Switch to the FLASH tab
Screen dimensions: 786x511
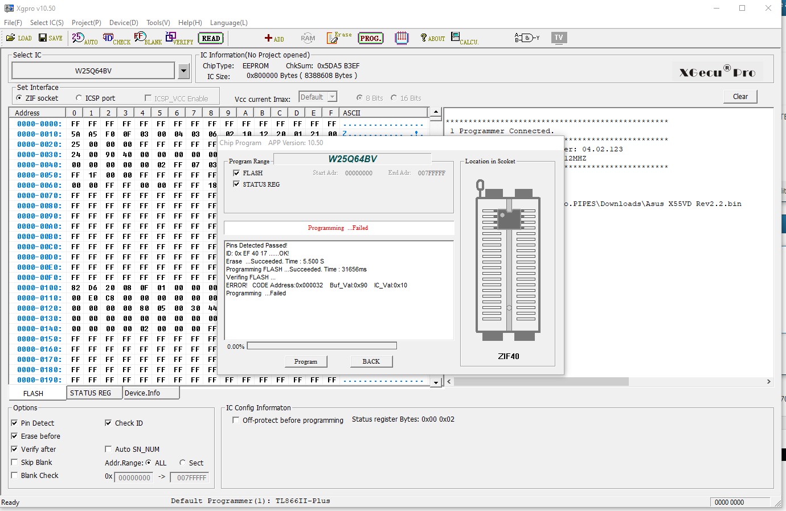(38, 393)
